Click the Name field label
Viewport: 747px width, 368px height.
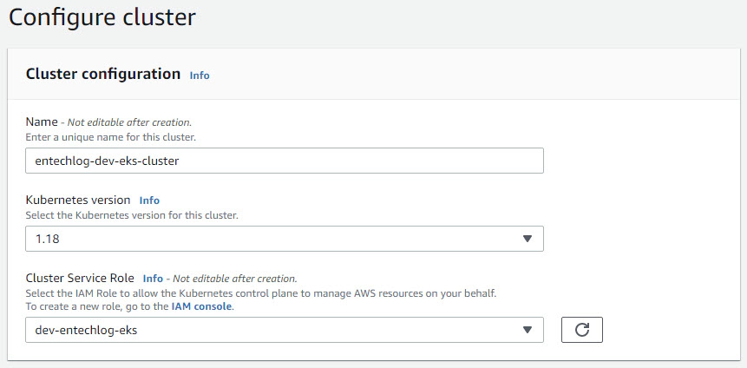(42, 122)
